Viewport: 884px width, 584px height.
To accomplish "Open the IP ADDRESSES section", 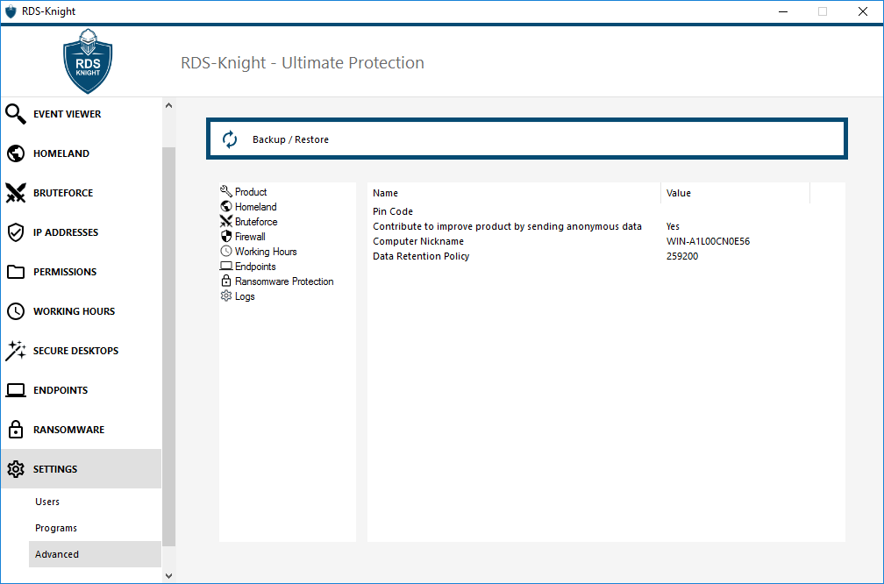I will [82, 232].
